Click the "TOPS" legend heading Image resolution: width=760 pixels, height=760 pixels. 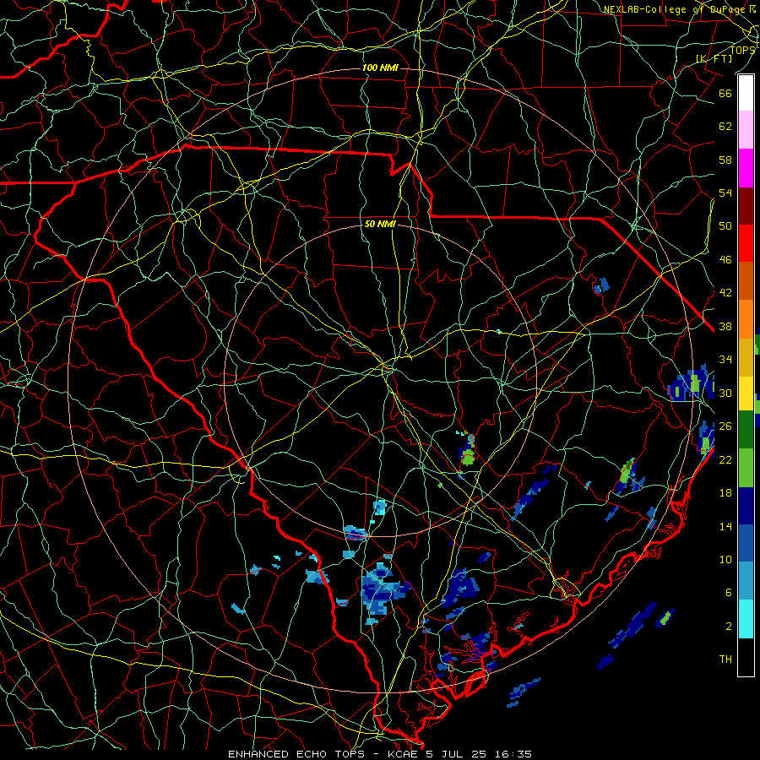(x=742, y=50)
